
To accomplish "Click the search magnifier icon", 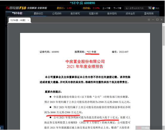I will click(150, 8).
